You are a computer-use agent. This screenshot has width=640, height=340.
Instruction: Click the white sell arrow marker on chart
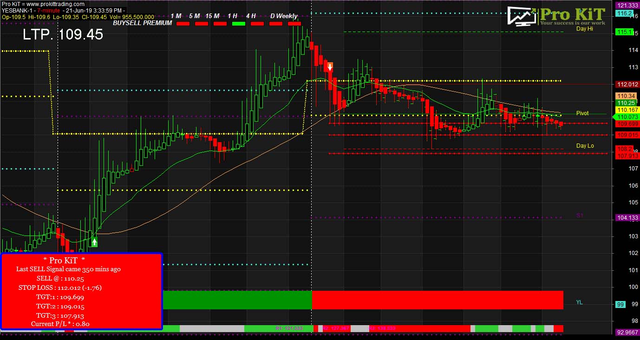330,66
